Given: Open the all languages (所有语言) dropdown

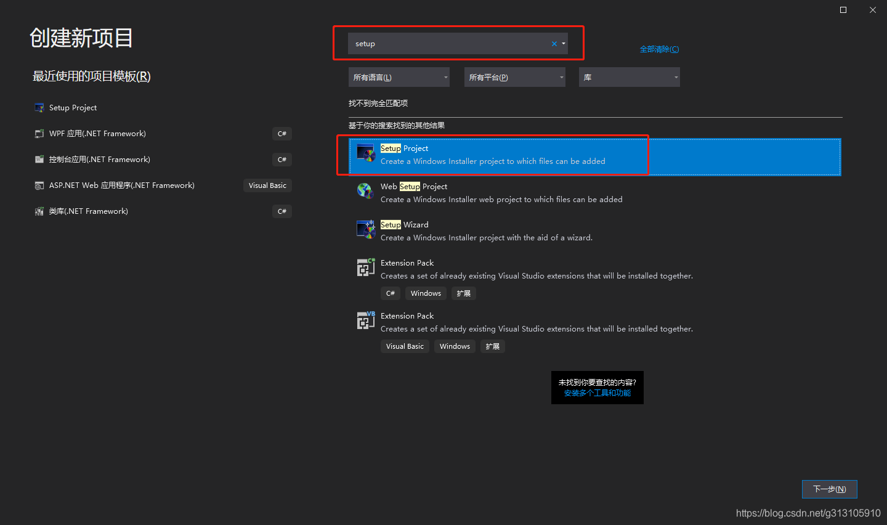Looking at the screenshot, I should pos(399,77).
